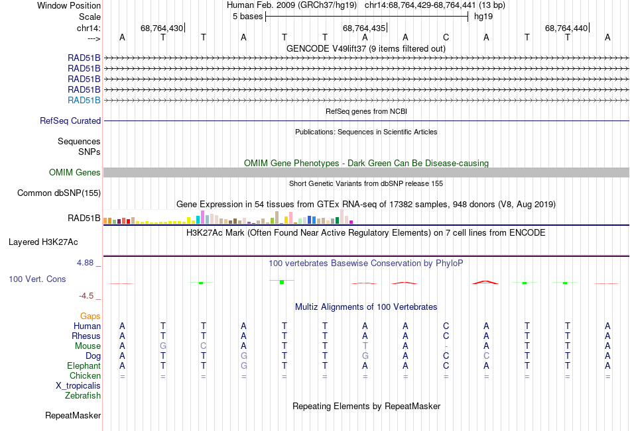Click the chr14: ruler label
The height and width of the screenshot is (431, 630).
click(x=88, y=28)
